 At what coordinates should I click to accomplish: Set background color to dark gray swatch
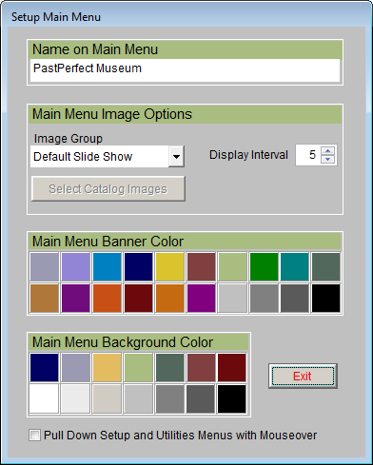point(201,398)
